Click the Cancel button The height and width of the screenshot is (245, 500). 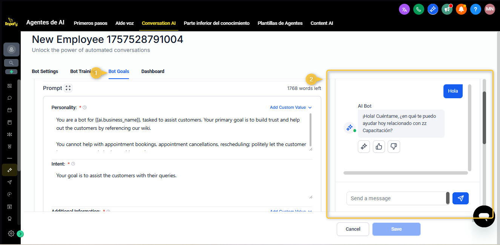353,229
